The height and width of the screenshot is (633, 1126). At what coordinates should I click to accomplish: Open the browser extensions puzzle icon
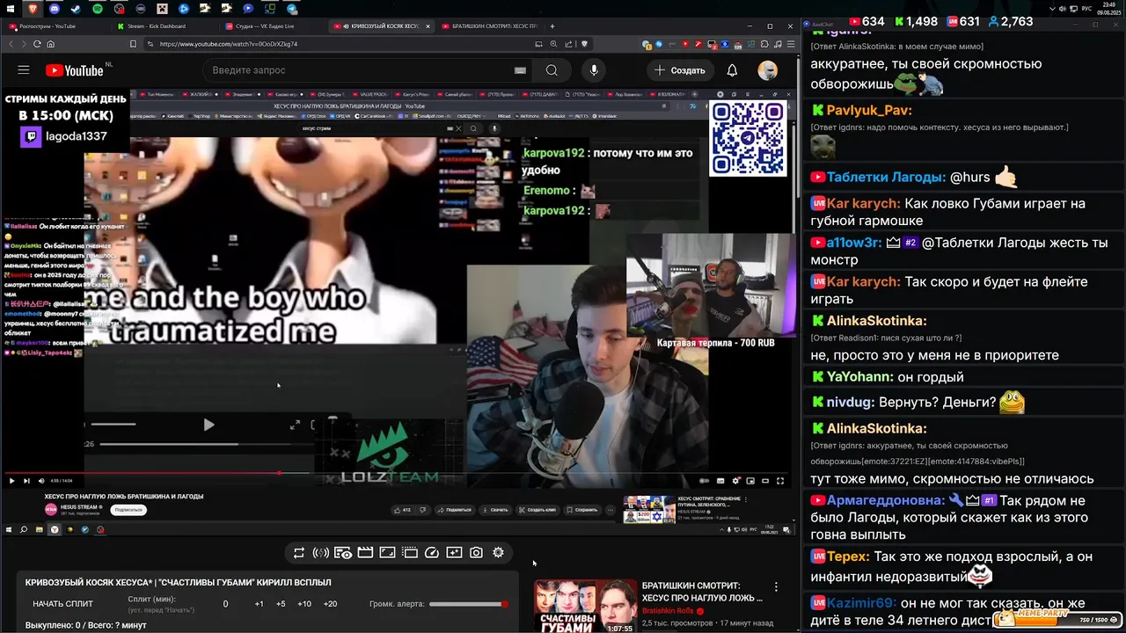763,44
